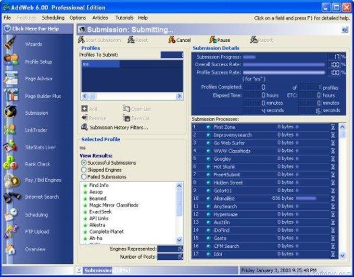
Task: Open the FTP Upload sidebar icon
Action: [10, 231]
